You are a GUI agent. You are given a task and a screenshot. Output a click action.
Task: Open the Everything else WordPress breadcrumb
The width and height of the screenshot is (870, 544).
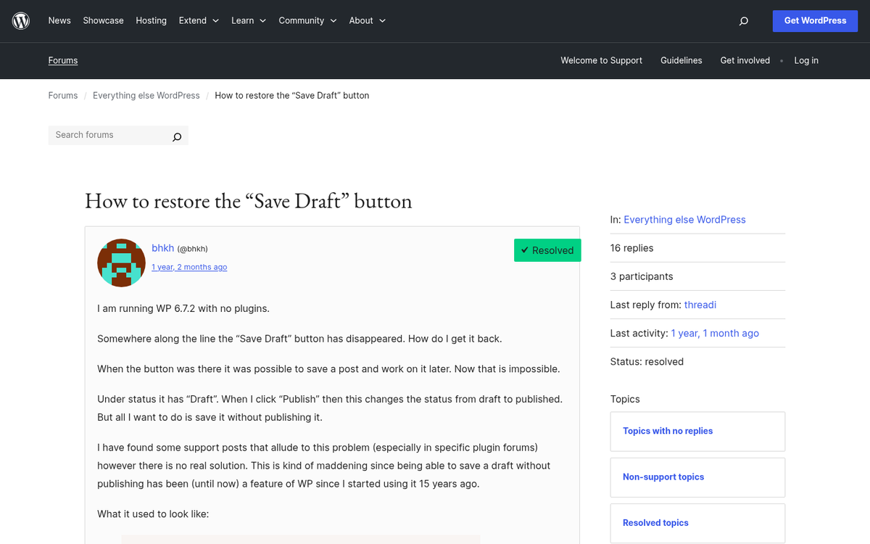point(146,95)
